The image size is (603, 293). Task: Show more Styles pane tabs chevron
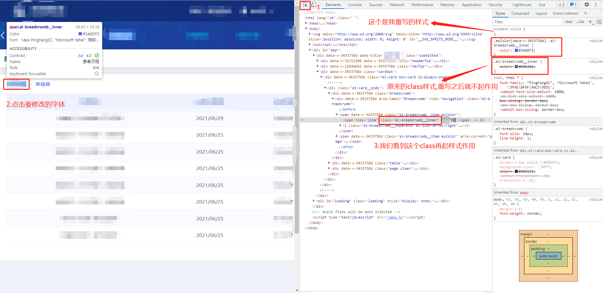(585, 13)
